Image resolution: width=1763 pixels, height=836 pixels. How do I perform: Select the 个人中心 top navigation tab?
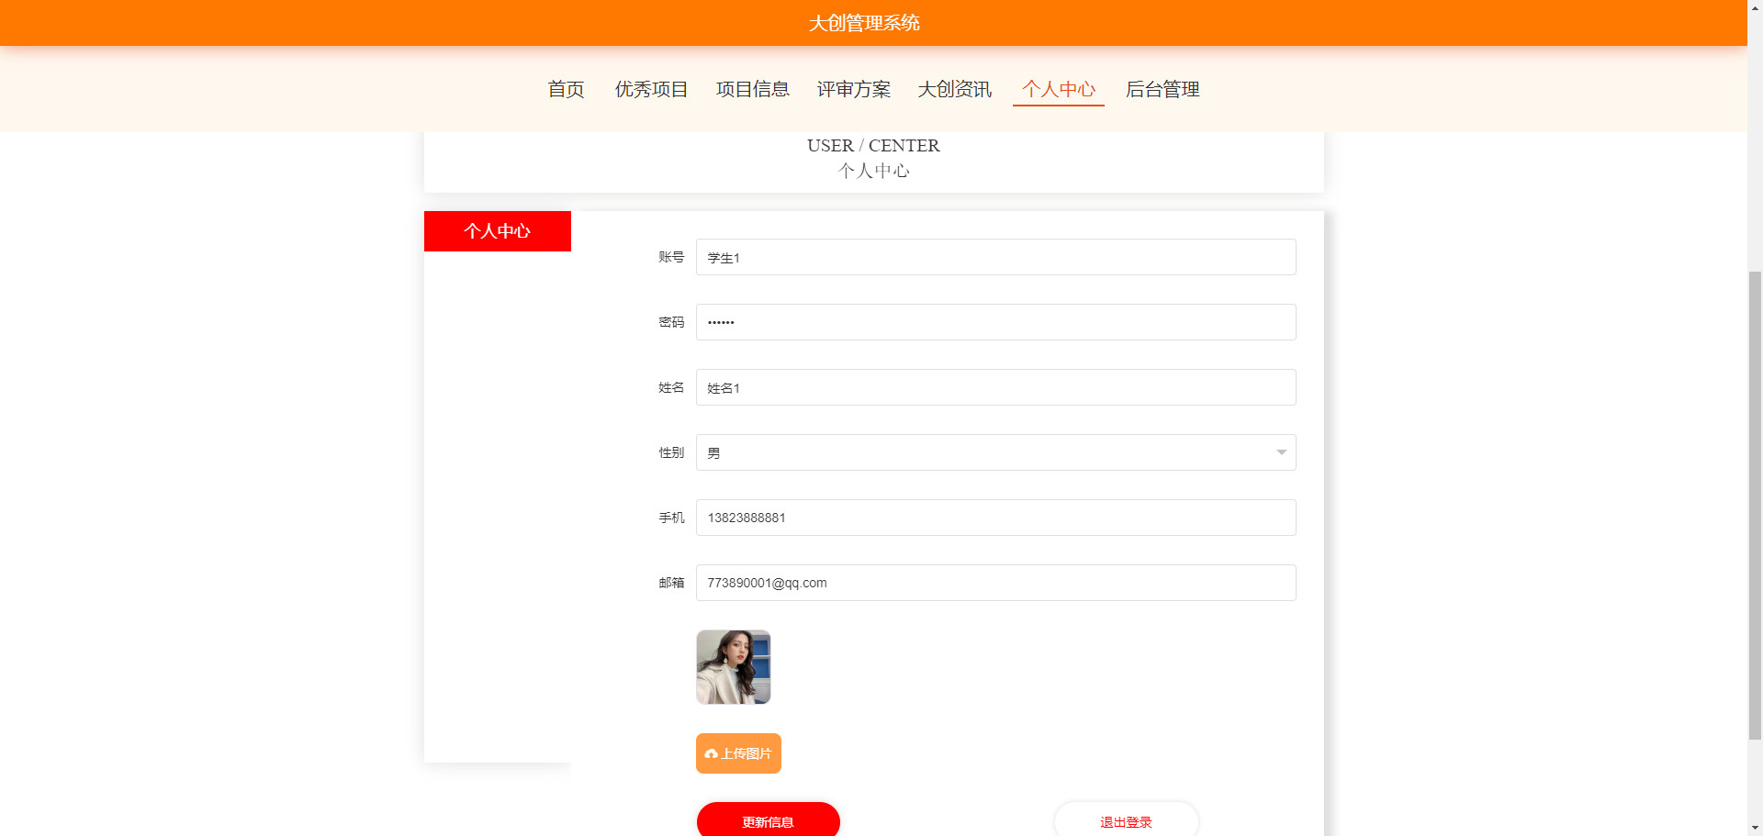(1058, 89)
